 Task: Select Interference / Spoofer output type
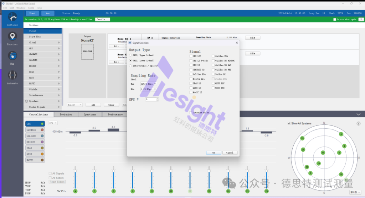(130, 66)
